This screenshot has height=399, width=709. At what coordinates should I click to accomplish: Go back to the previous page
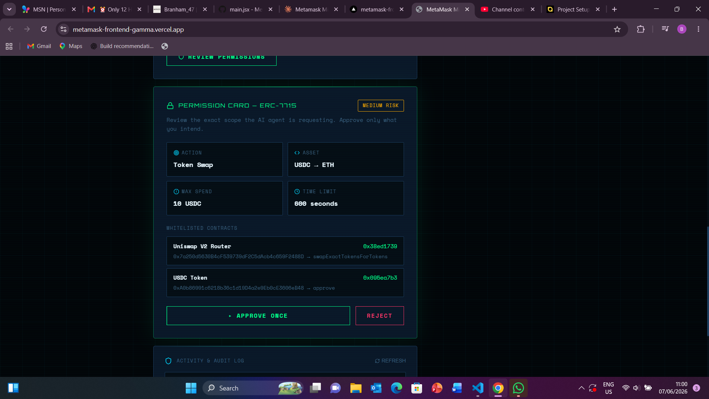[11, 29]
